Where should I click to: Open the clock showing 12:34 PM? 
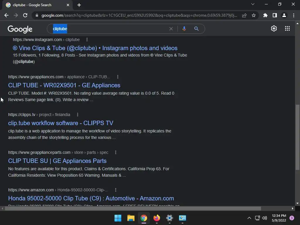click(279, 218)
